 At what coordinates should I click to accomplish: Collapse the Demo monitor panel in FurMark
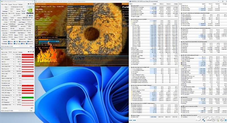[x=36, y=4]
